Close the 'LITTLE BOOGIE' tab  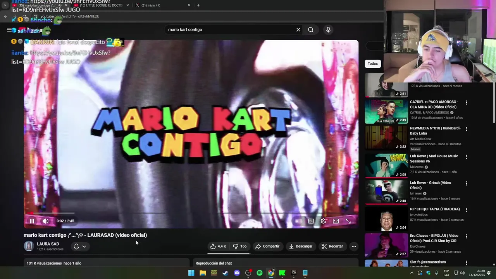[127, 5]
